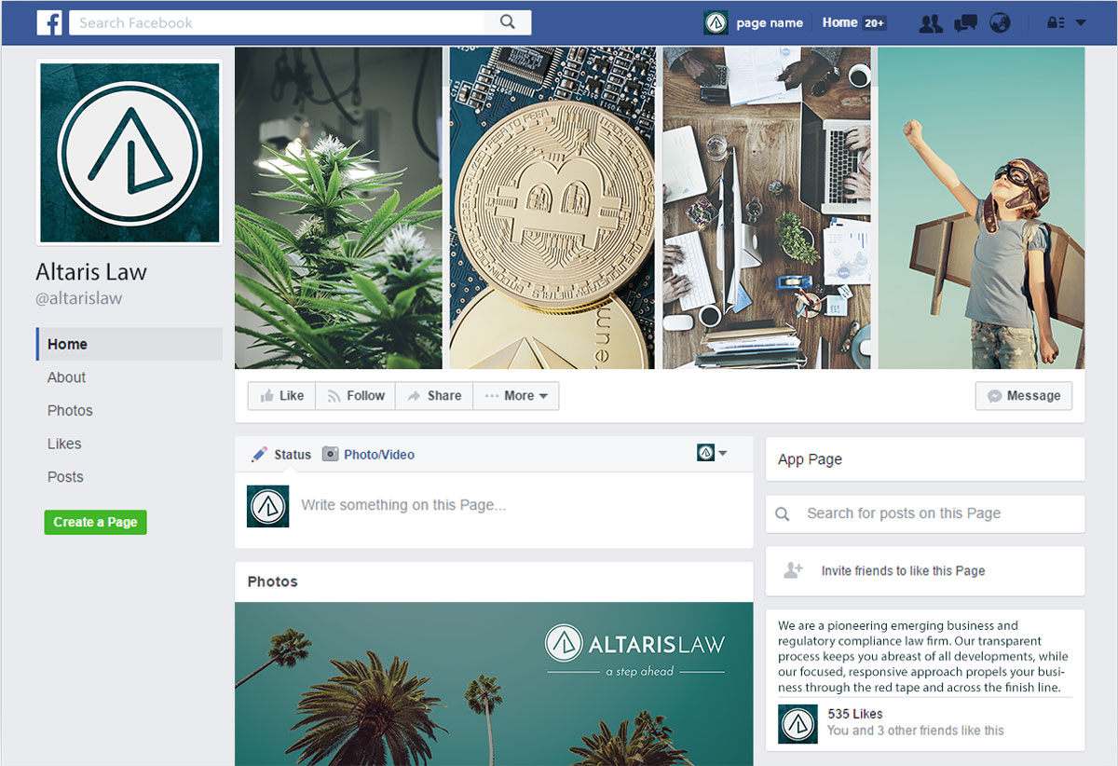Click the firm description paragraph
The width and height of the screenshot is (1118, 766).
click(x=923, y=656)
